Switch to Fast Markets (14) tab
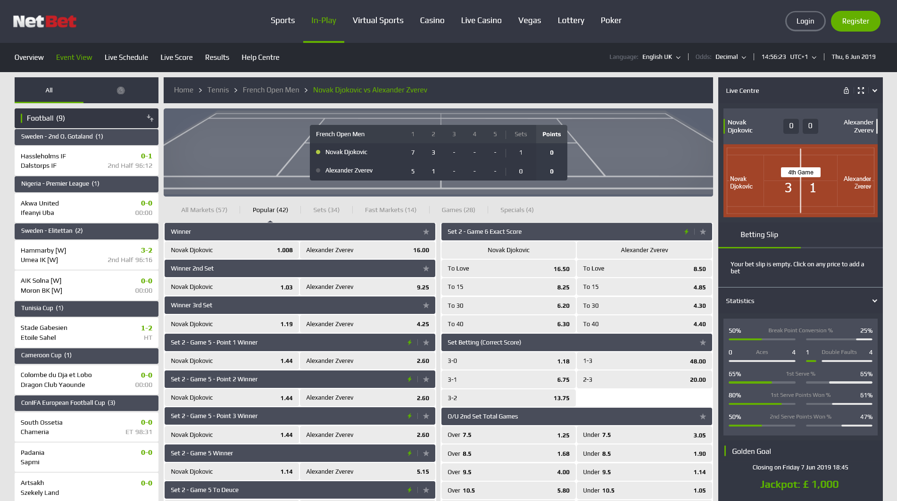The image size is (897, 501). [x=390, y=210]
